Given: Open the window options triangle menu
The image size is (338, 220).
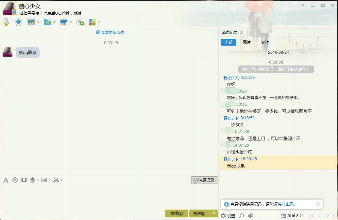Looking at the screenshot, I should pos(303,5).
